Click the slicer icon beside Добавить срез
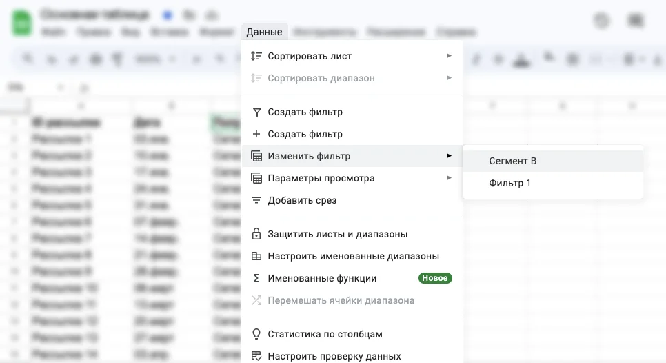 pos(256,200)
